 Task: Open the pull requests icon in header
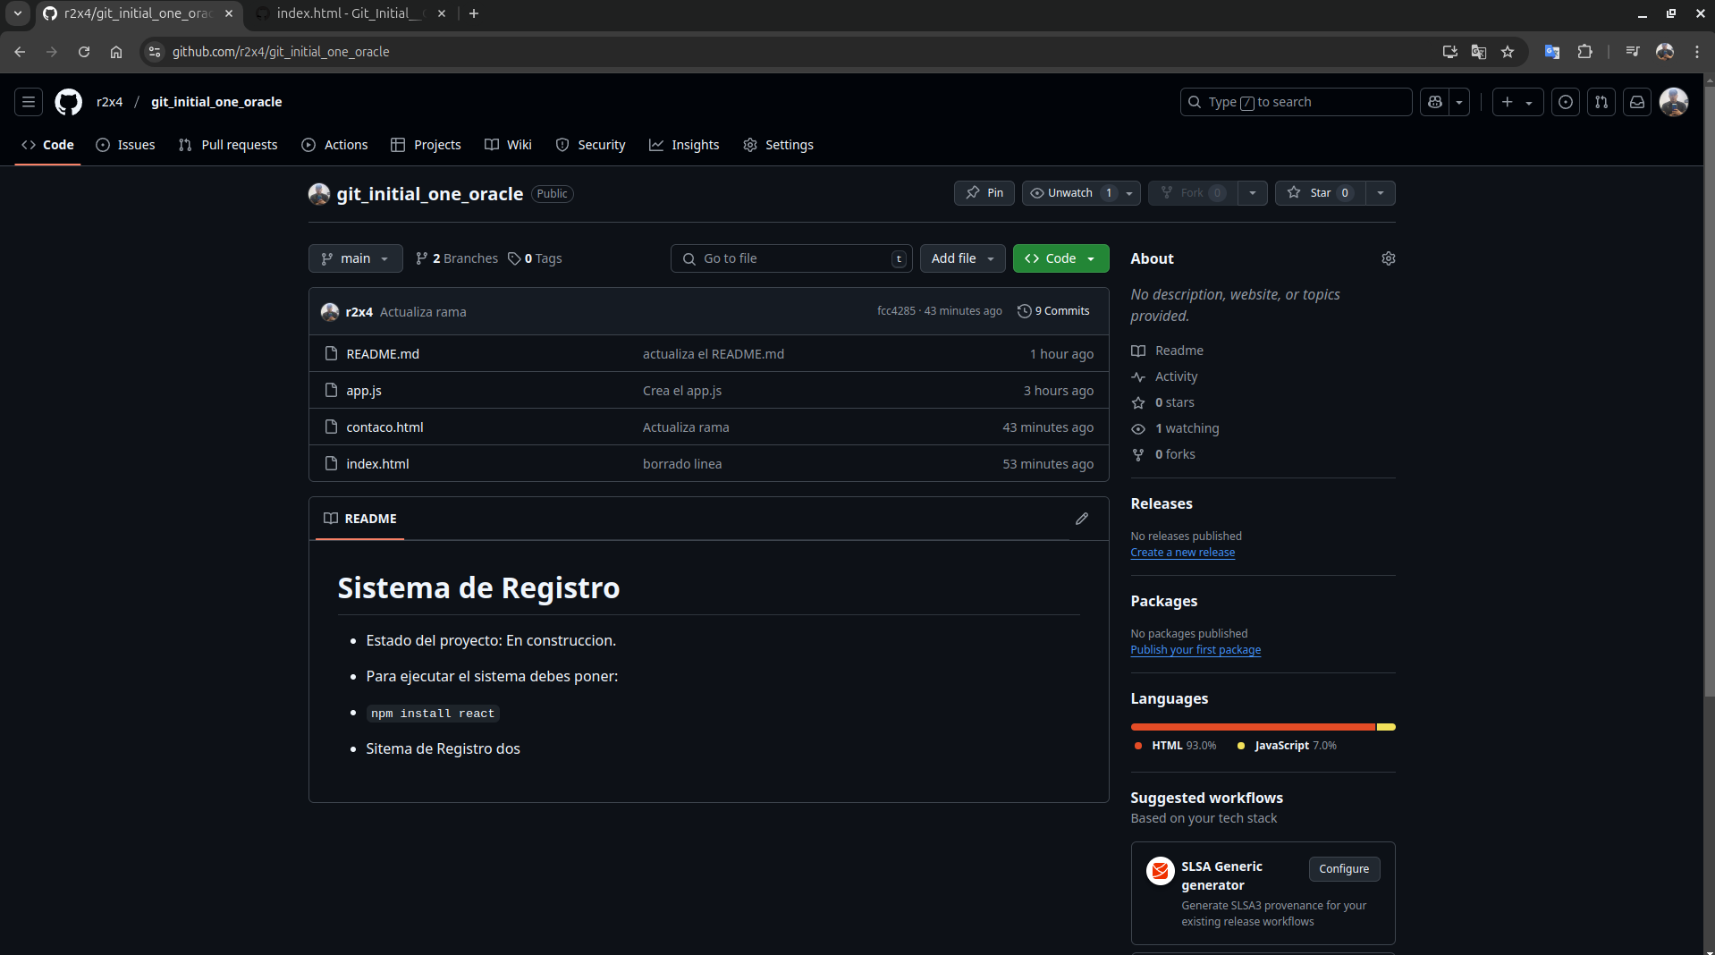tap(1601, 102)
